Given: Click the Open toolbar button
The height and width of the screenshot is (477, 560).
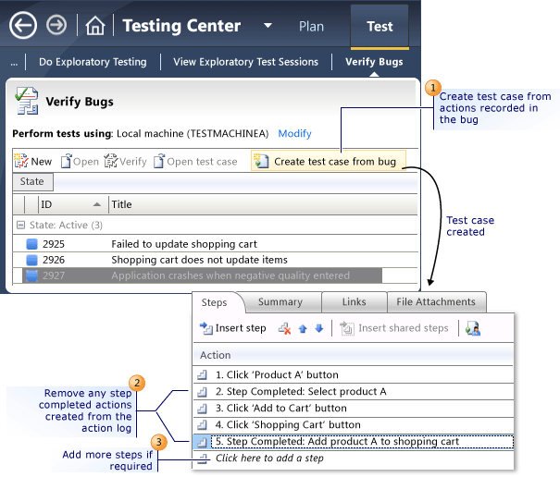Looking at the screenshot, I should coord(80,161).
